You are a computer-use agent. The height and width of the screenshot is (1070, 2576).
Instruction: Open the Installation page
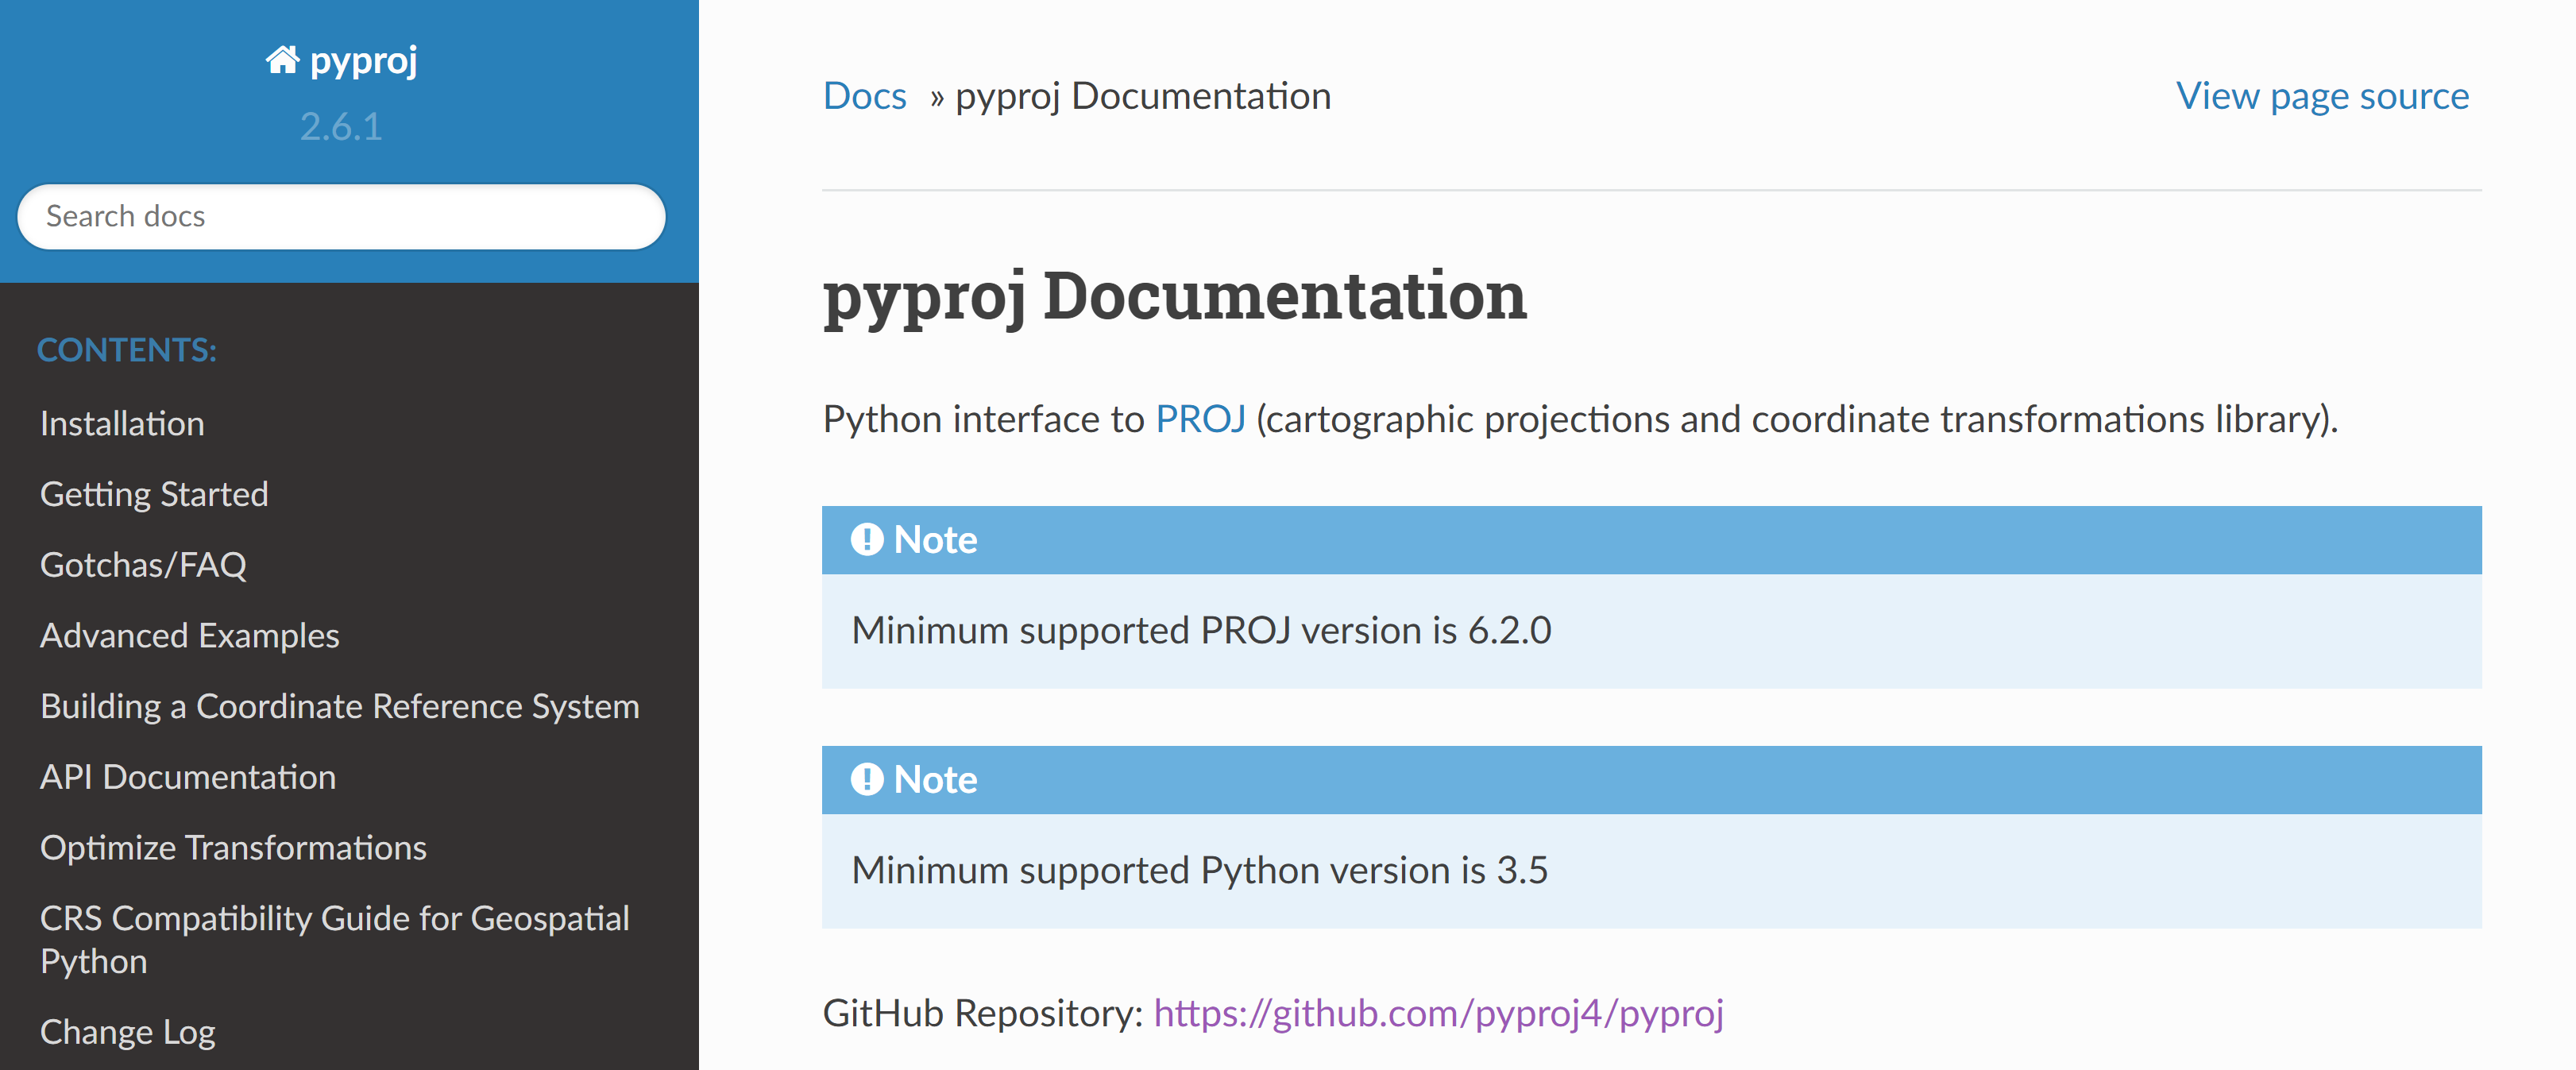[122, 424]
